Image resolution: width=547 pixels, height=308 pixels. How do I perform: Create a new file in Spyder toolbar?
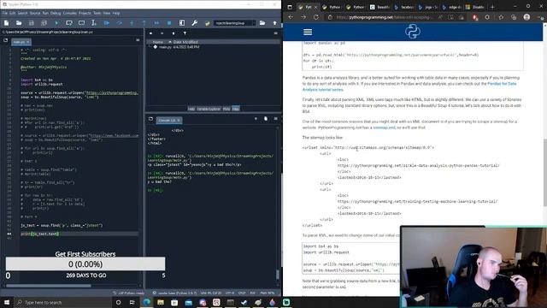click(x=6, y=23)
